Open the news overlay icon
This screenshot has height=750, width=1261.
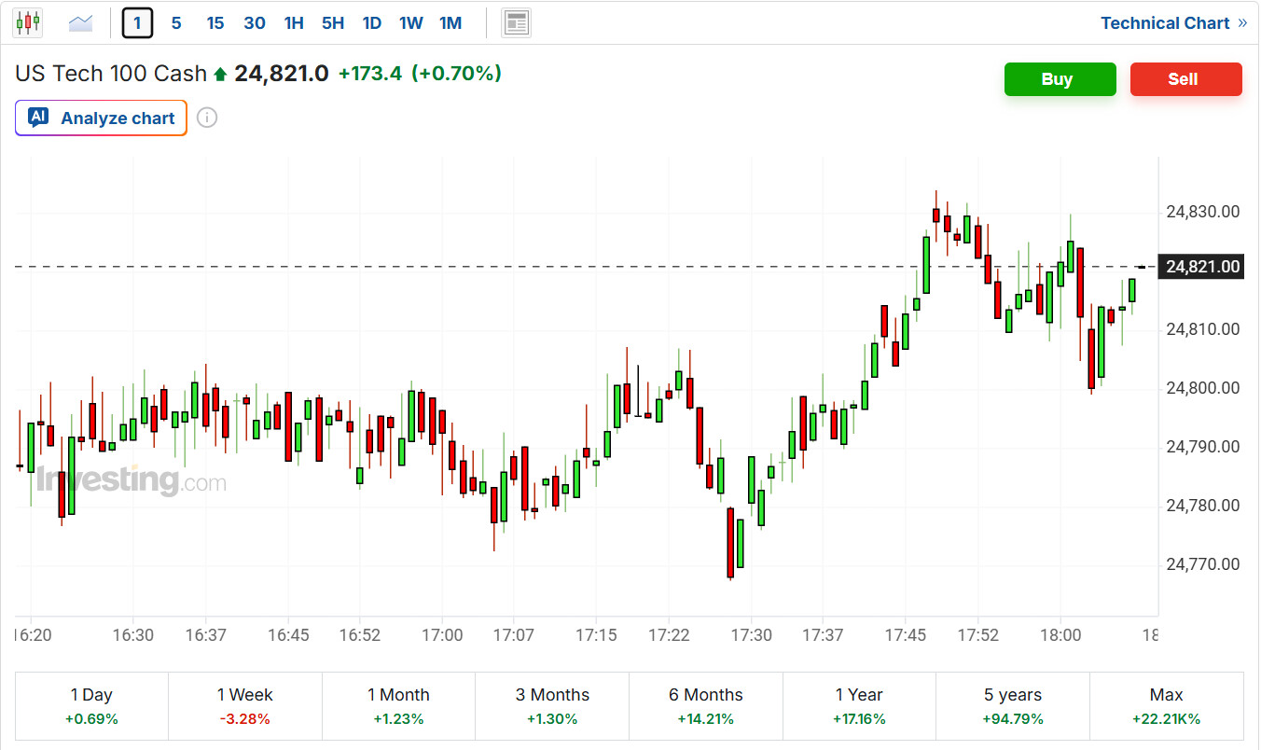[516, 22]
